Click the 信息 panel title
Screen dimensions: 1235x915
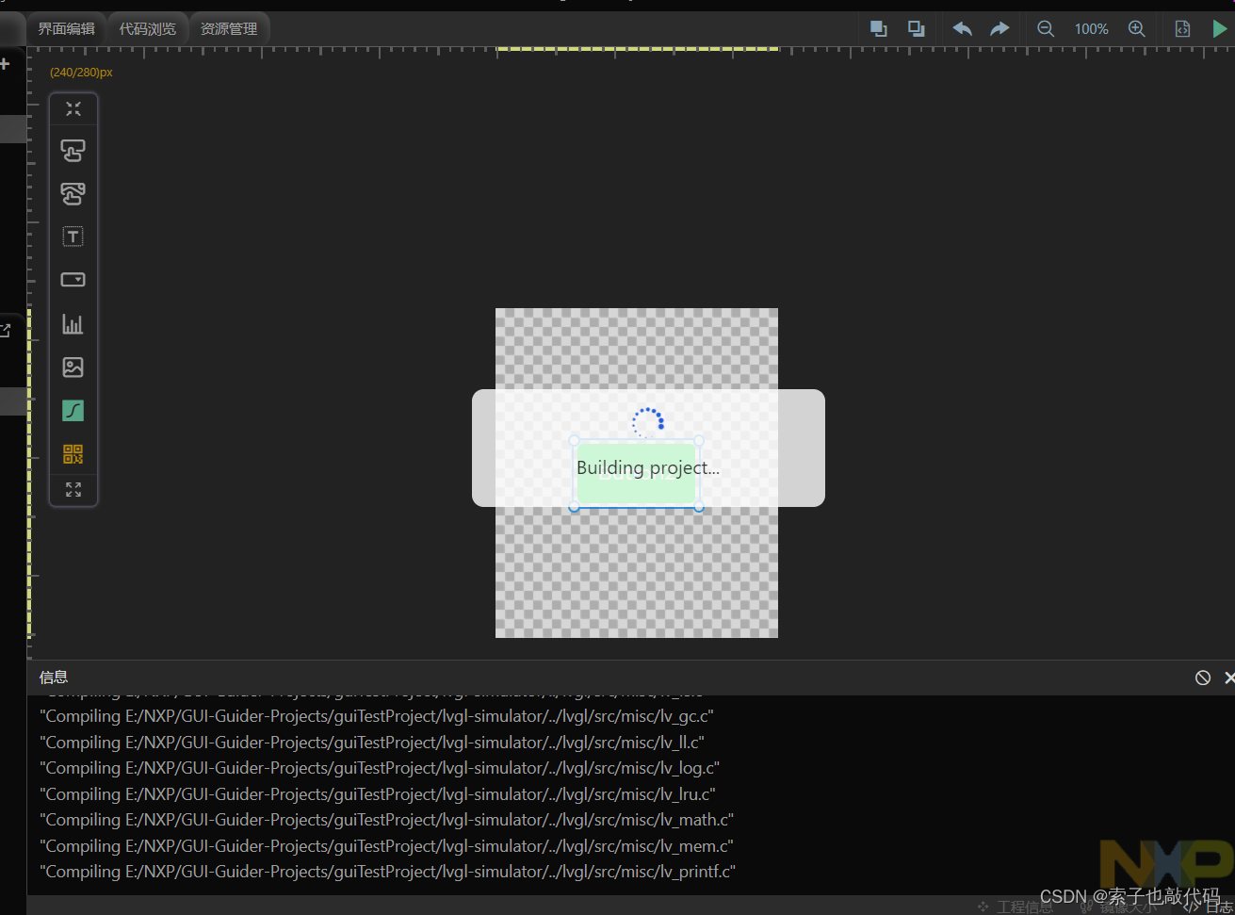pos(54,678)
